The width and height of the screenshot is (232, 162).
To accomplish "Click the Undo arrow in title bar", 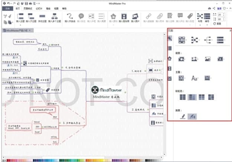I will 9,3.
